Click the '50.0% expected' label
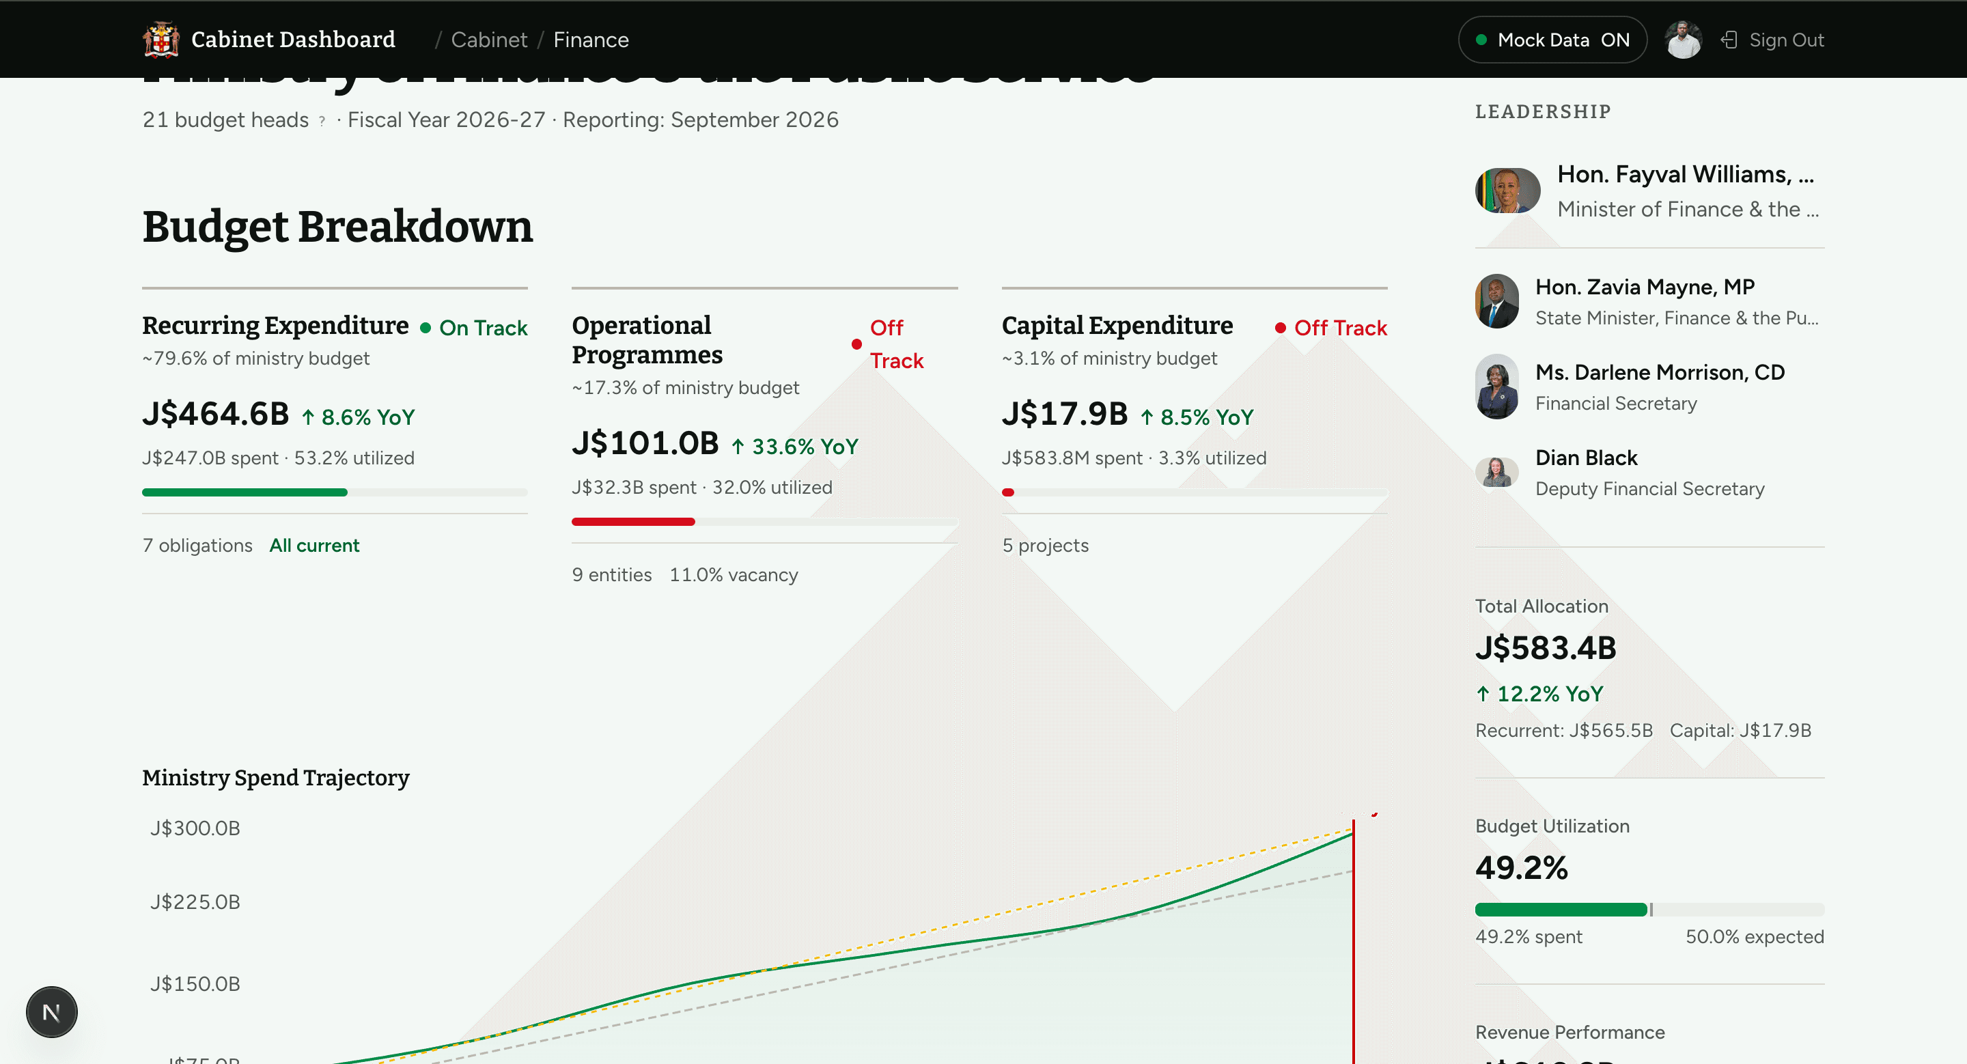Image resolution: width=1967 pixels, height=1064 pixels. (1755, 936)
